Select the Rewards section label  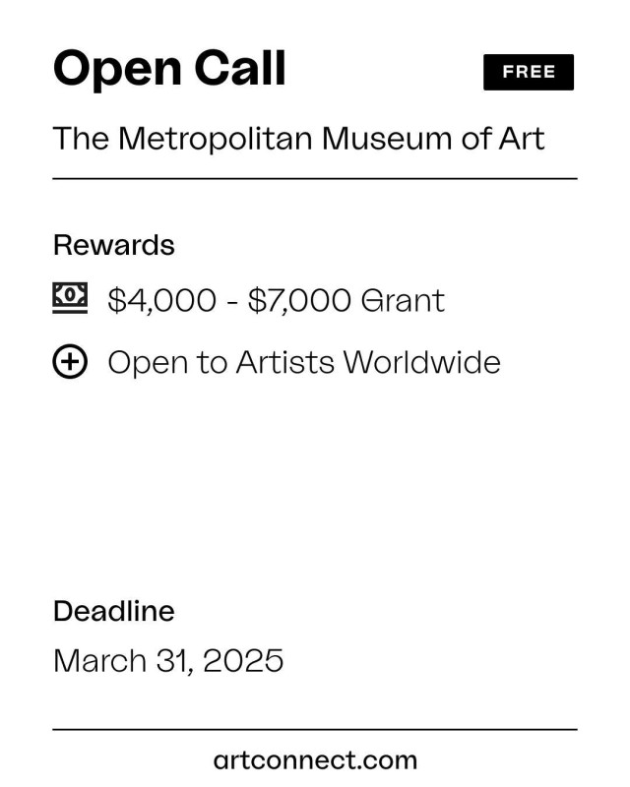[114, 245]
